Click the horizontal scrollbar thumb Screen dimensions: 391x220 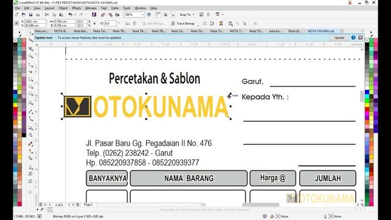[261, 205]
